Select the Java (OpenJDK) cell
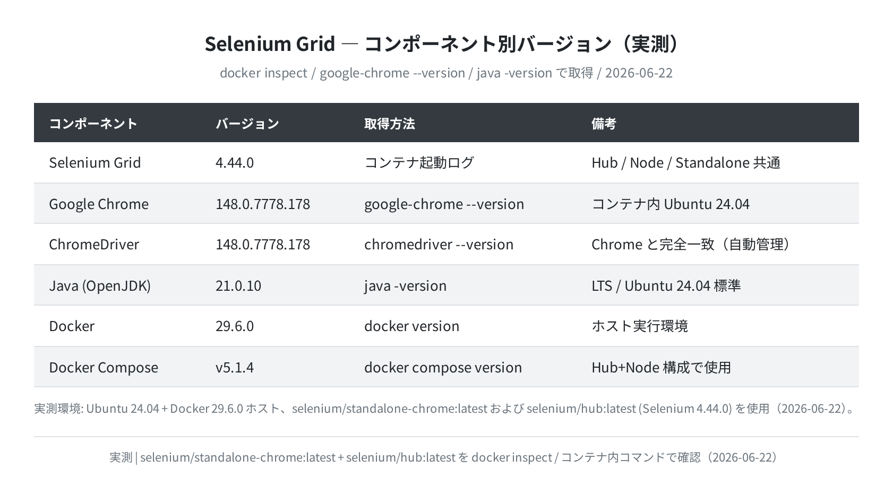 point(100,285)
